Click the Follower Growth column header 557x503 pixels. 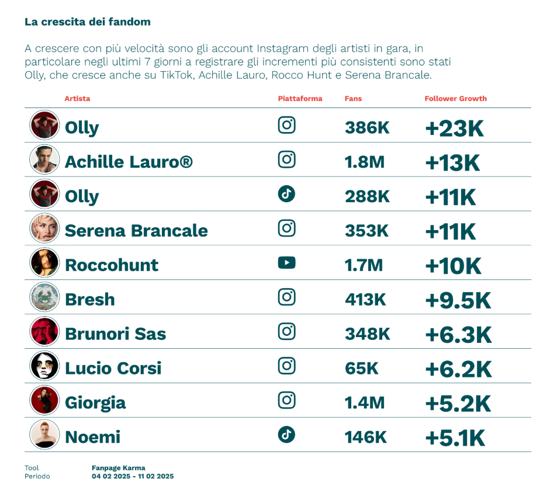point(455,99)
